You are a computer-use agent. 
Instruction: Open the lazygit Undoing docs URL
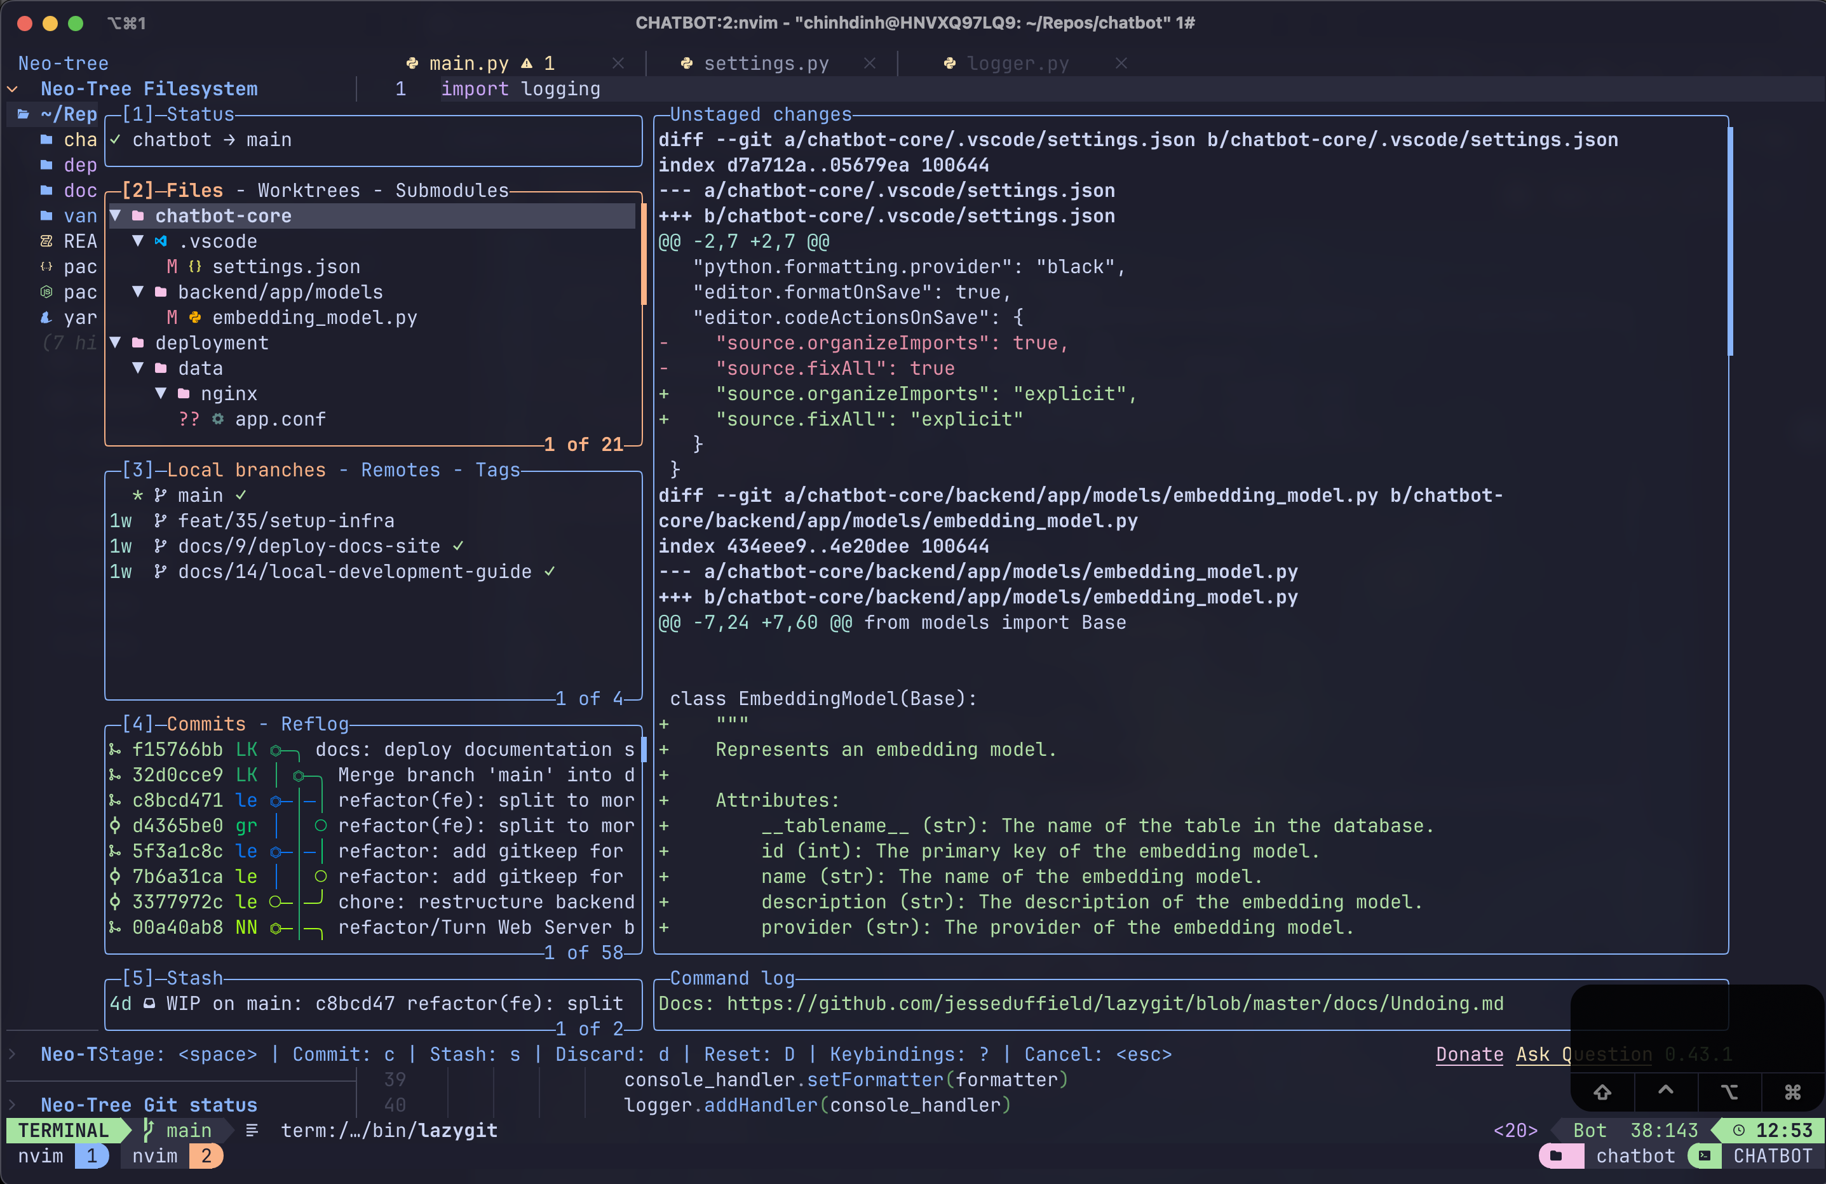click(1114, 1003)
